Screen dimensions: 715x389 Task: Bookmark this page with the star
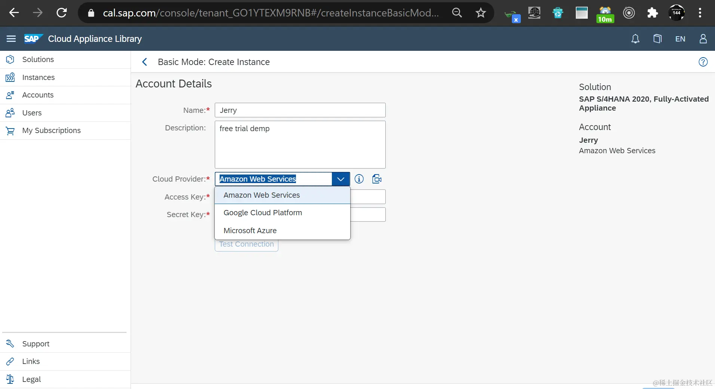pyautogui.click(x=481, y=13)
